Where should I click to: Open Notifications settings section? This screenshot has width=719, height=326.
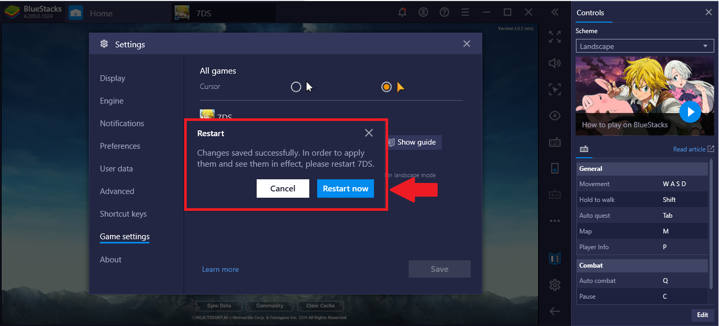click(x=122, y=124)
